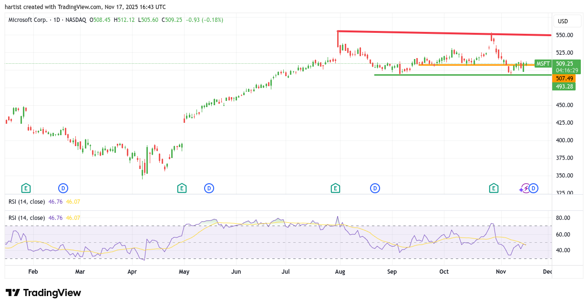The image size is (588, 307).
Task: Click the TradingView logo
Action: tap(43, 293)
